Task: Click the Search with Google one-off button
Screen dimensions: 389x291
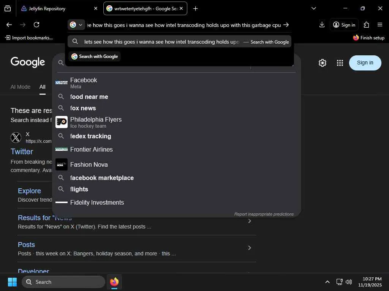Action: pos(95,56)
